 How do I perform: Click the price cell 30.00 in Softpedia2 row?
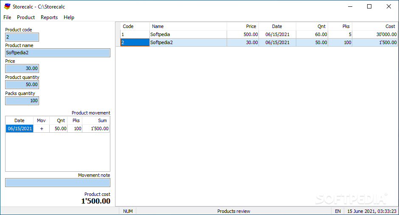click(243, 42)
